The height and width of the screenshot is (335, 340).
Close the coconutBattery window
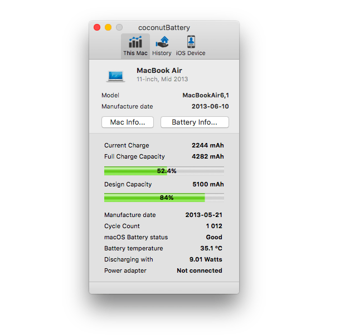(97, 27)
